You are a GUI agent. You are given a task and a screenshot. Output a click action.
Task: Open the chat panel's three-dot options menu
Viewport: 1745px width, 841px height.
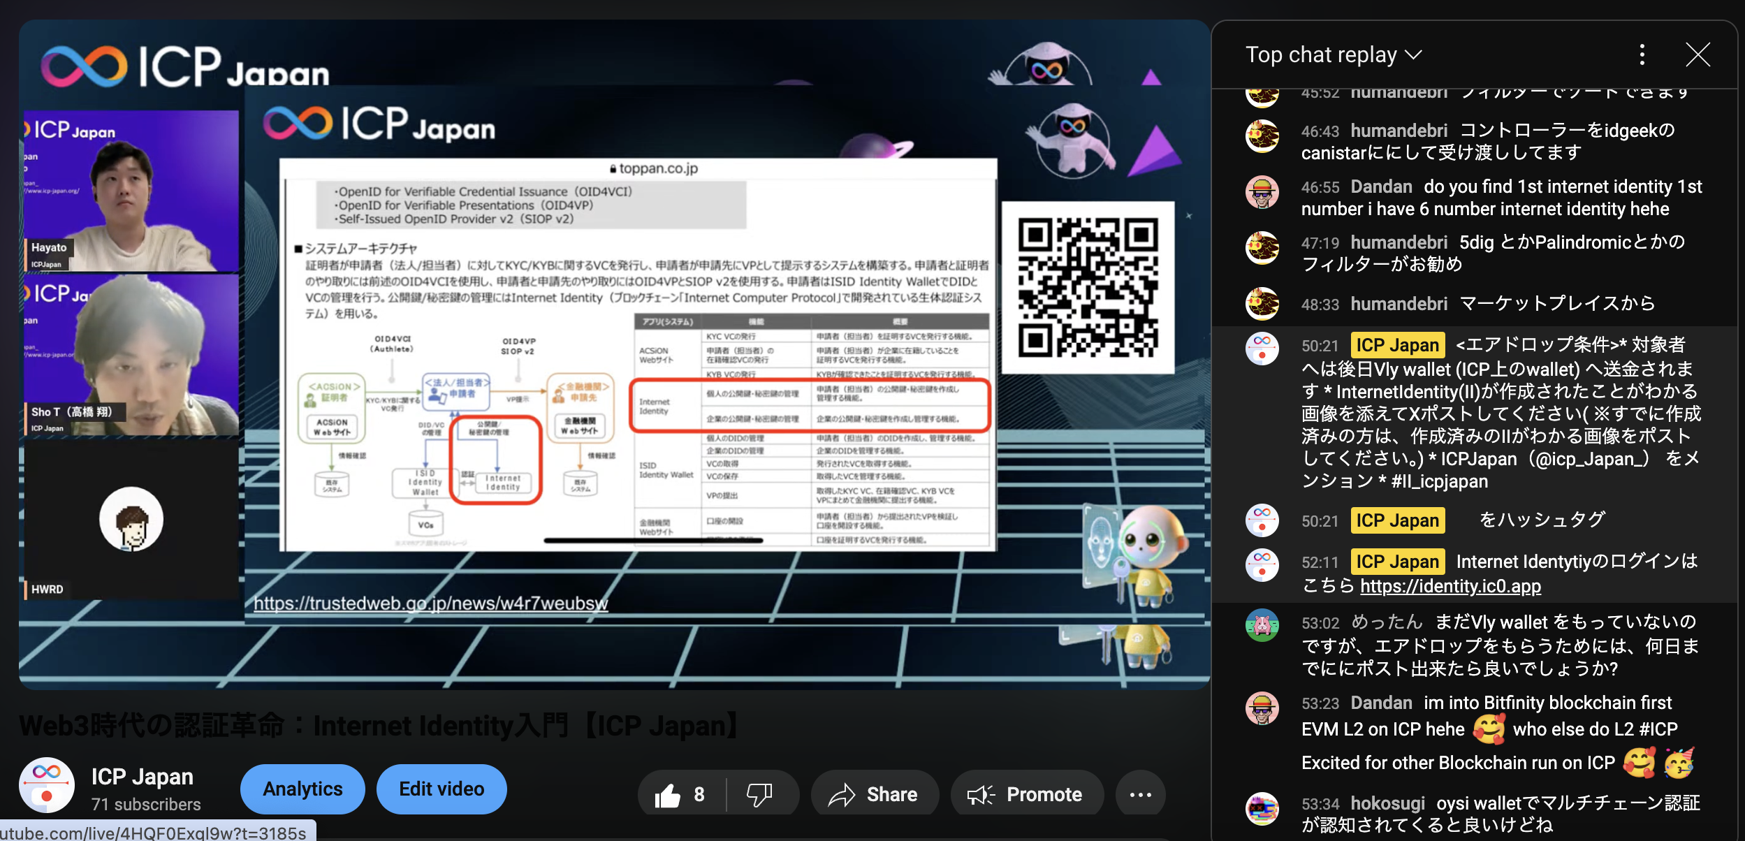pos(1642,54)
